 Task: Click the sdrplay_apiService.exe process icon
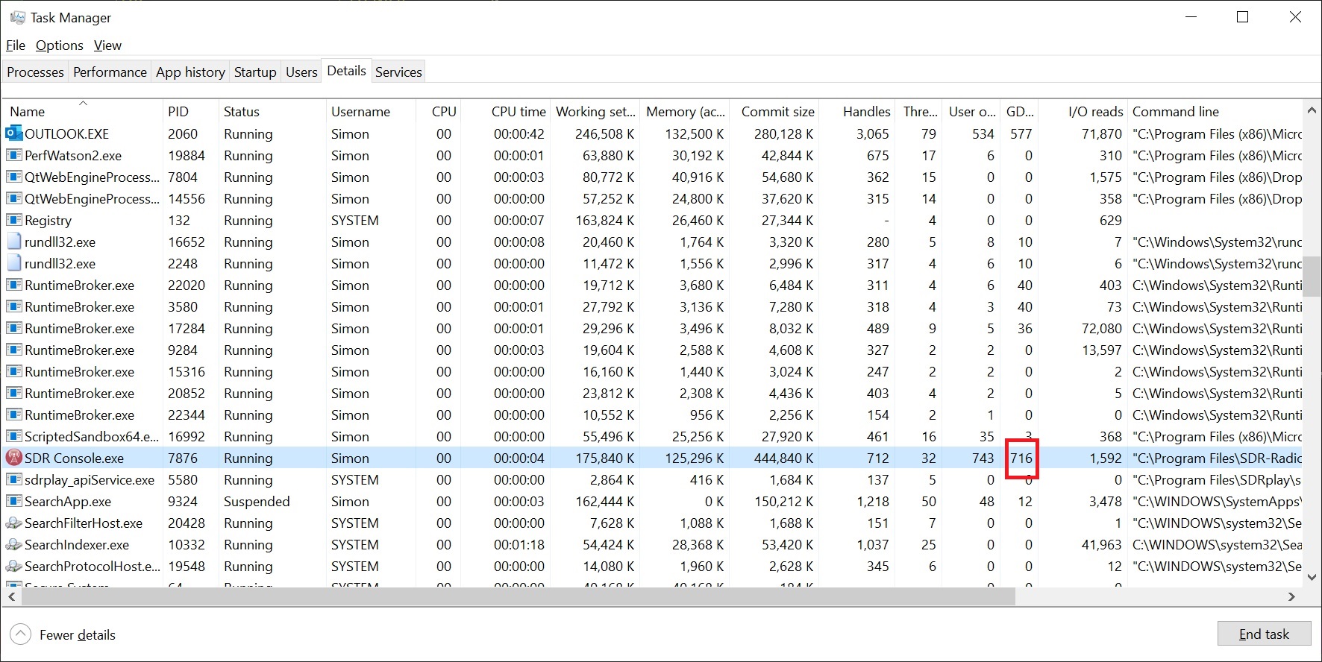tap(13, 480)
